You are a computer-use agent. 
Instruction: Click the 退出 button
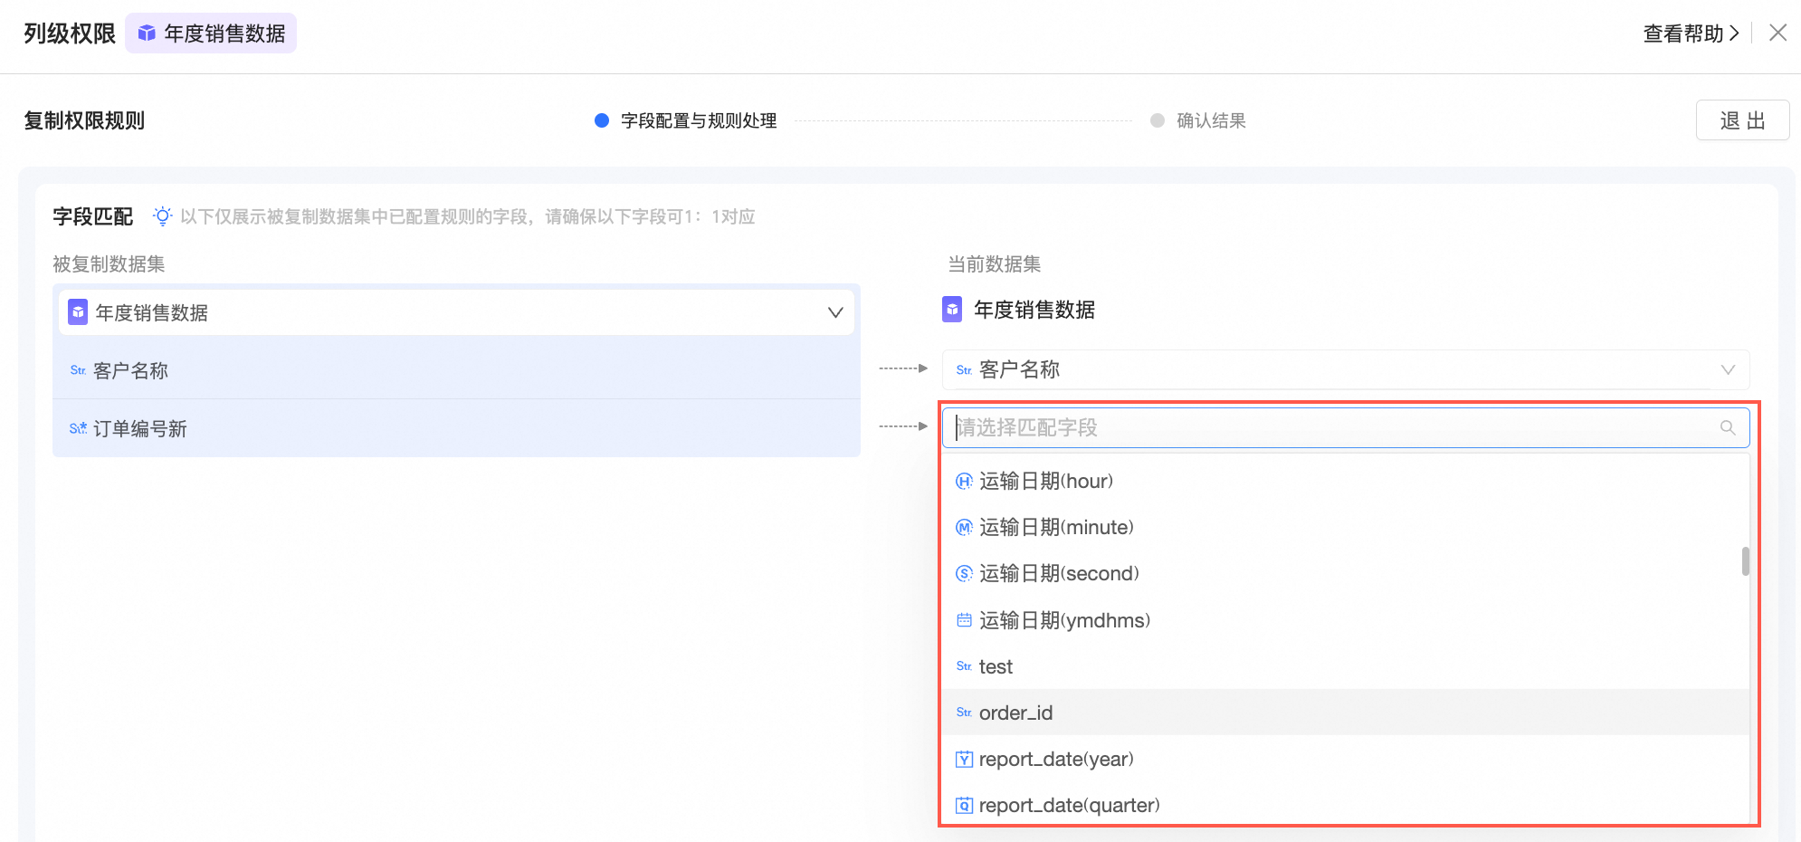pos(1742,120)
